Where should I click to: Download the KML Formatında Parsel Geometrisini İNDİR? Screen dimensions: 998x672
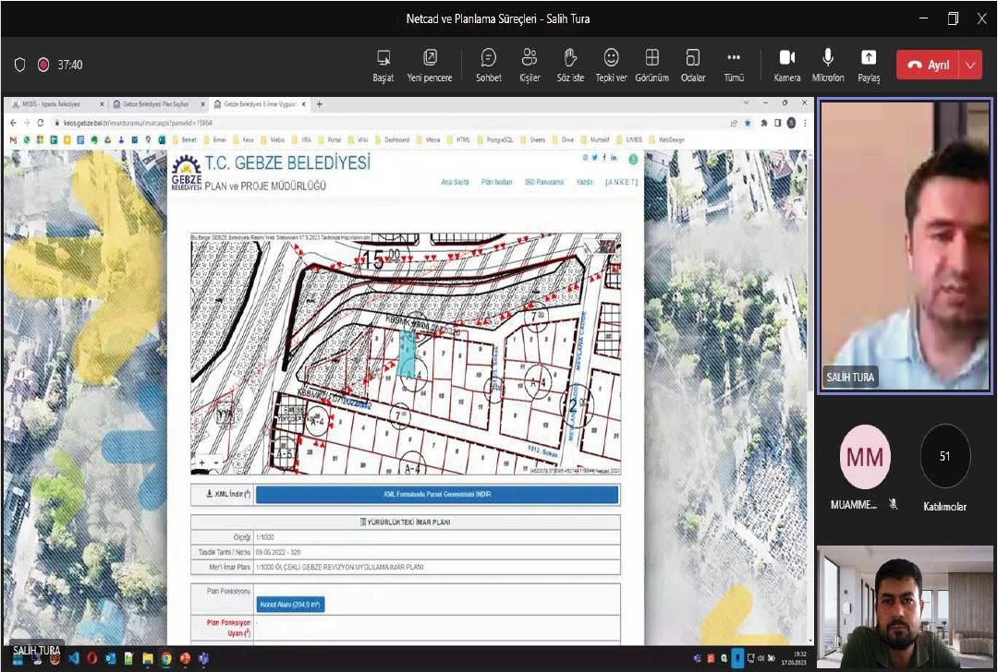pos(436,495)
